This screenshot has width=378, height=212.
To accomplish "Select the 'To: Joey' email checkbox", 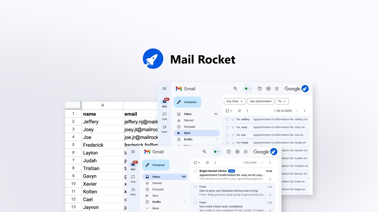I will tap(227, 127).
